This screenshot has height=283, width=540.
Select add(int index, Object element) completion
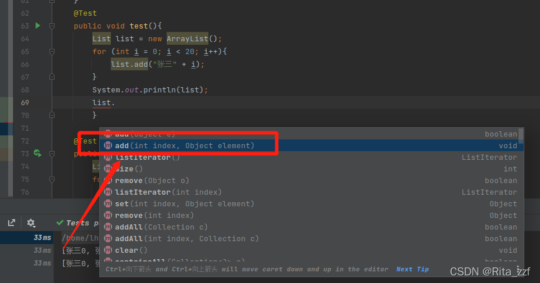click(x=312, y=145)
